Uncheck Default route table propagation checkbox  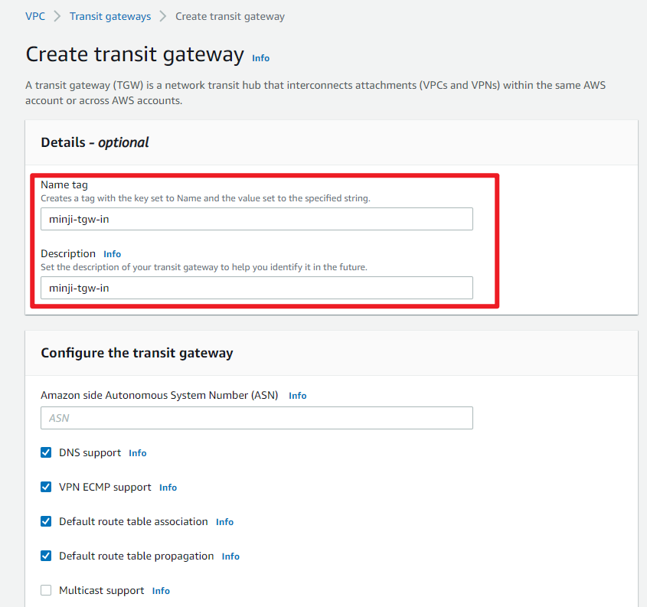point(46,556)
